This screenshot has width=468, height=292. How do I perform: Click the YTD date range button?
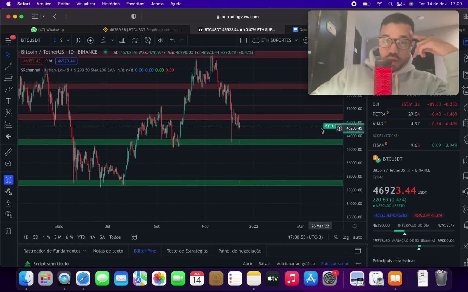[81, 237]
